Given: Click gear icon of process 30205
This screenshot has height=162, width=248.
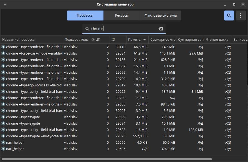Looking at the screenshot, I should [x=3, y=110].
